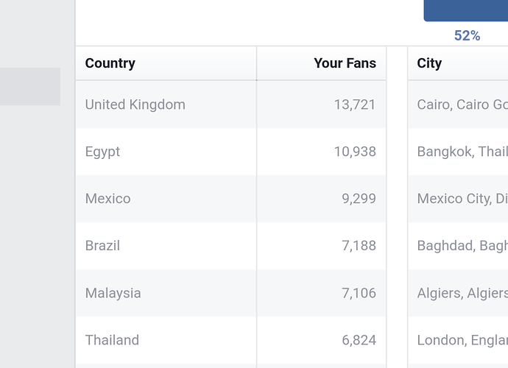Click the blue 52% chart bar
The width and height of the screenshot is (508, 368).
point(466,10)
